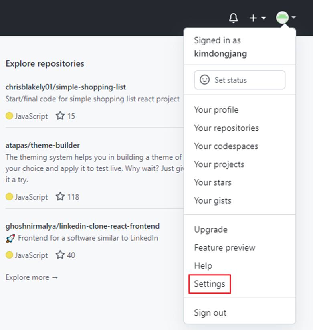313x330 pixels.
Task: Click the smiley icon in Set status
Action: click(204, 80)
